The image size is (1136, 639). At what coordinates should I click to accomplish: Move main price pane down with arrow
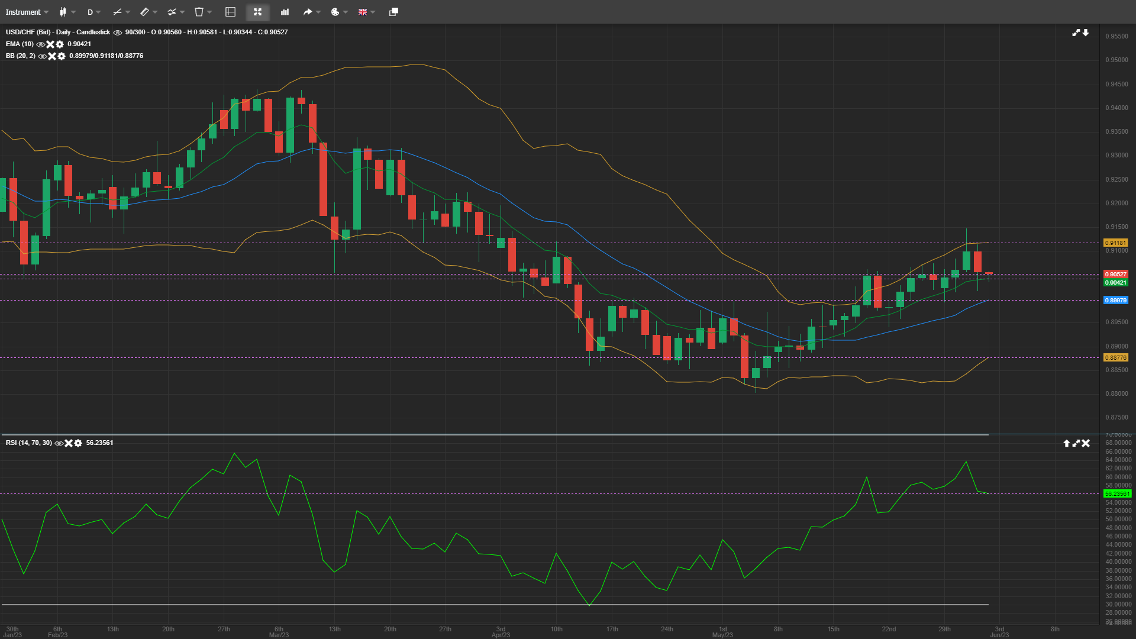tap(1086, 33)
